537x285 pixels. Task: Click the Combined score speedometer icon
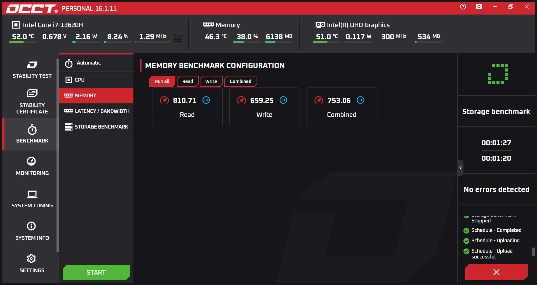pos(319,100)
